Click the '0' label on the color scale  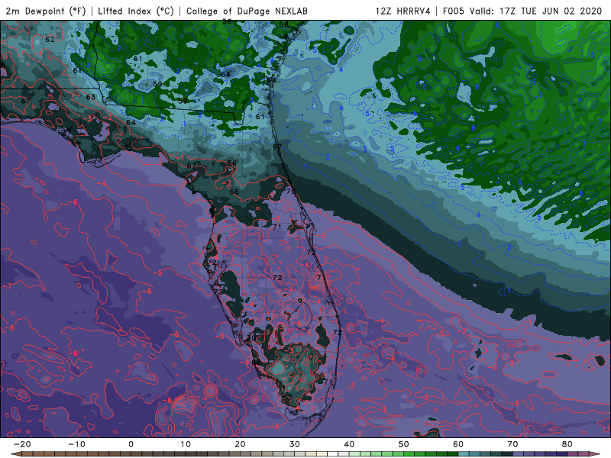click(131, 444)
